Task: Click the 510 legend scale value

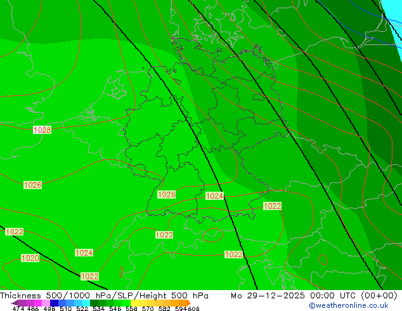Action: tap(66, 308)
